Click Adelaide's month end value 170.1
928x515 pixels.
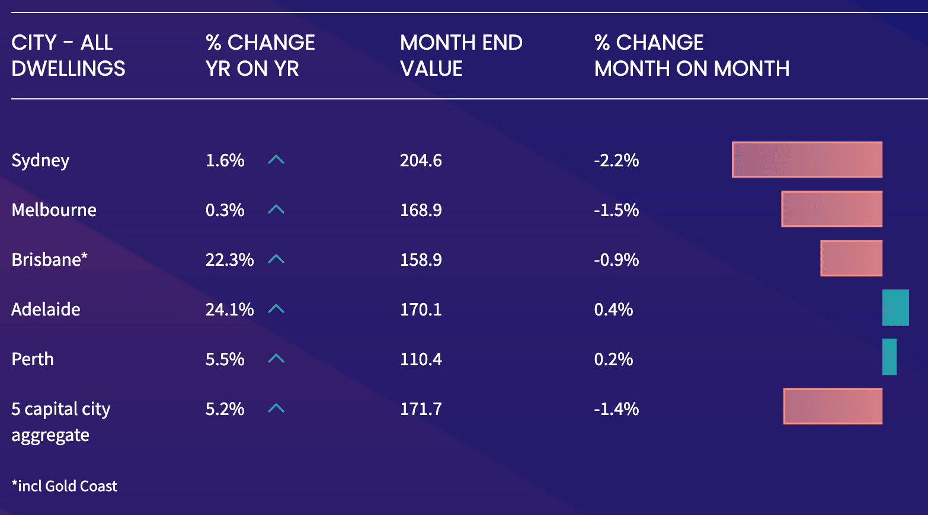click(x=421, y=309)
